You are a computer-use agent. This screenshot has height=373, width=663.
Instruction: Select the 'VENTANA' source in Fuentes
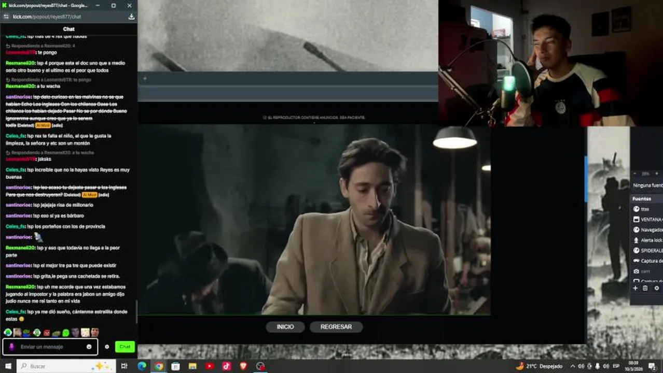click(647, 219)
